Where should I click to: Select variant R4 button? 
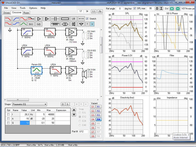[98, 120]
